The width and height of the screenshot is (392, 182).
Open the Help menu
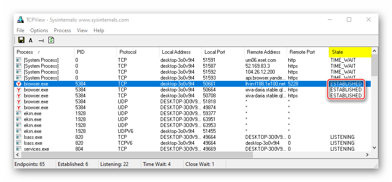(x=99, y=30)
